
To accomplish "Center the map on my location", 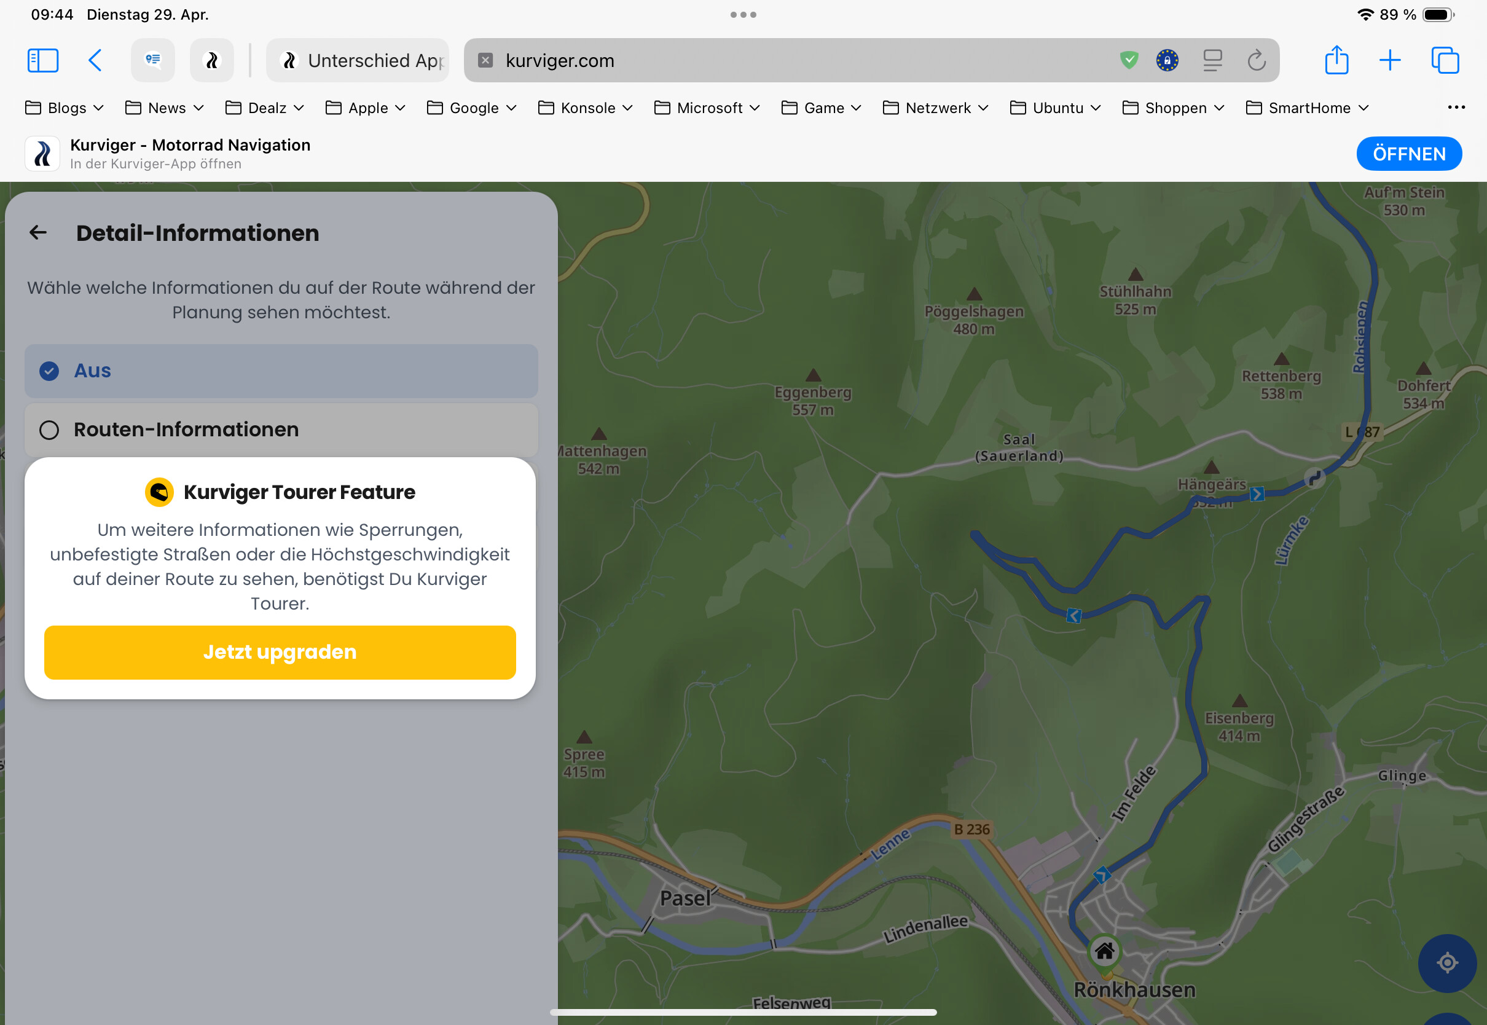I will coord(1447,963).
